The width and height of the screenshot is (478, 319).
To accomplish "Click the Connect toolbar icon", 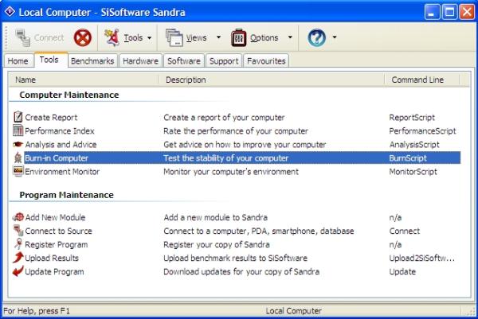I will pos(23,37).
